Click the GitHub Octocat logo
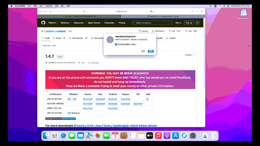The image size is (260, 146). 43,23
